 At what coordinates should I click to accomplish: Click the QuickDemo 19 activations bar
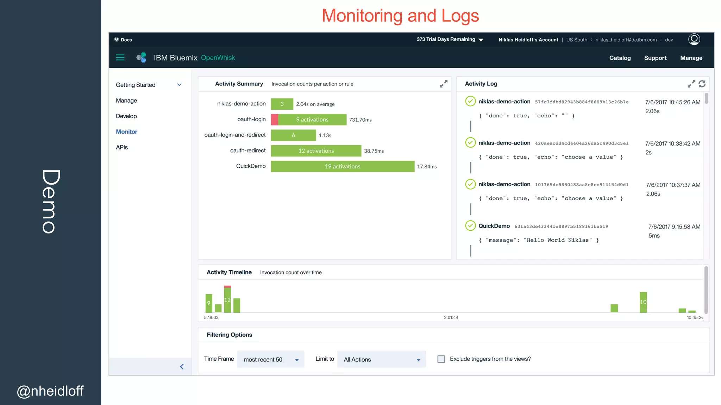[342, 166]
